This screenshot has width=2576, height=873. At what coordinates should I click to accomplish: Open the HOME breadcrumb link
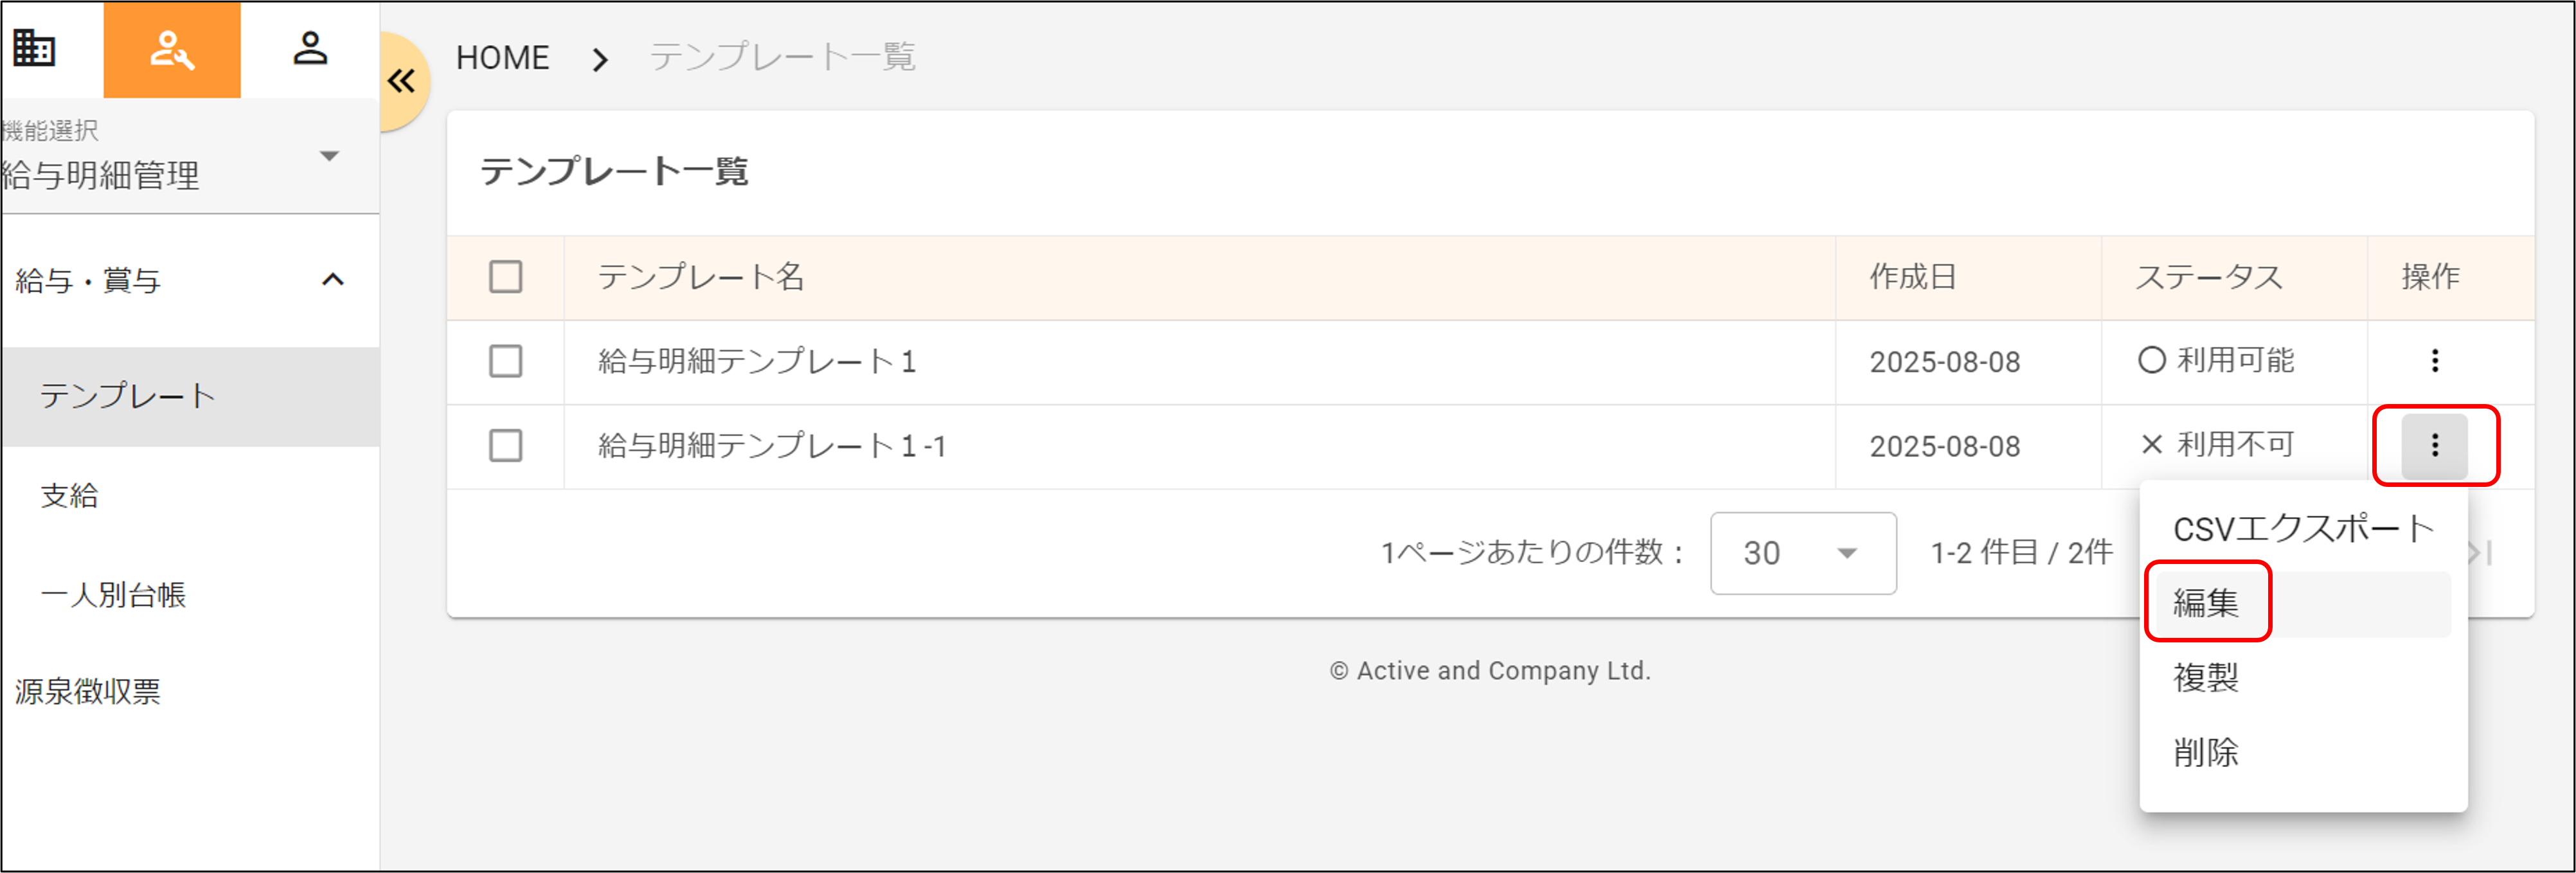503,57
